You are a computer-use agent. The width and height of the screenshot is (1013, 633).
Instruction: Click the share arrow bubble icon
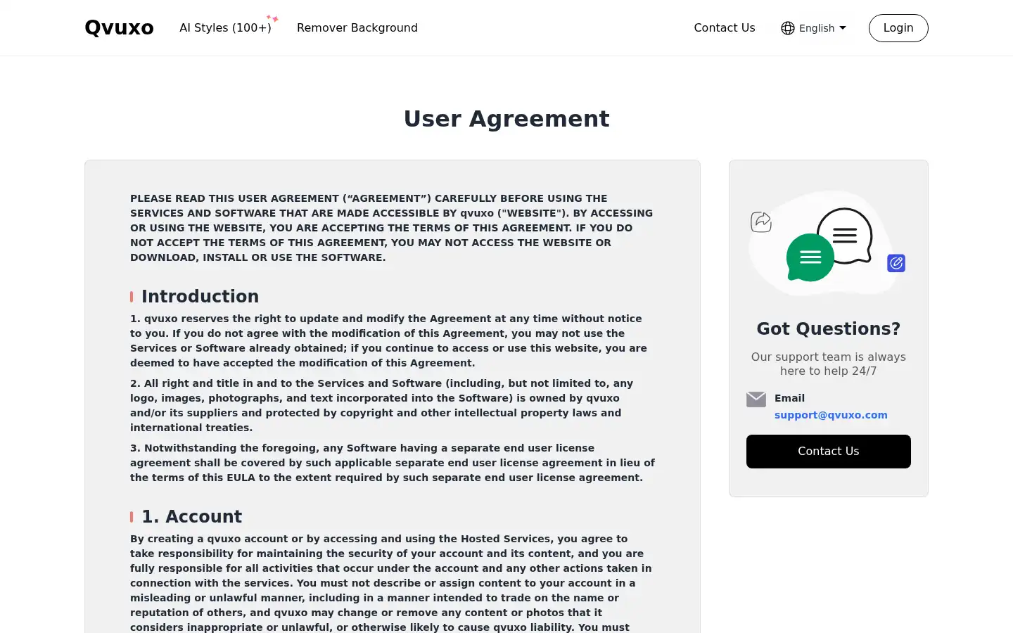pyautogui.click(x=761, y=222)
